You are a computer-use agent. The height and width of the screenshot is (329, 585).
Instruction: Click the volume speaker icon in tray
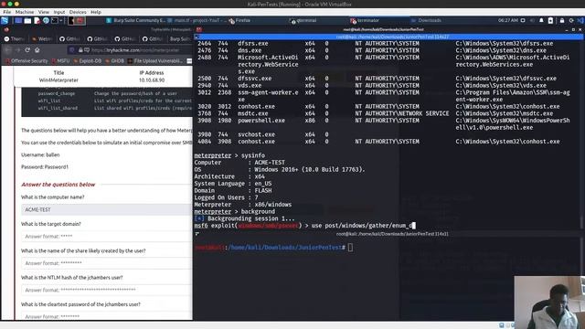coord(532,20)
